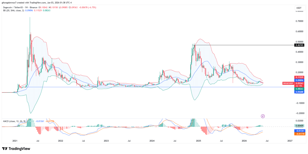Image resolution: width=308 pixels, height=154 pixels.
Task: Click the 0.50000 price axis label
Action: (x=299, y=42)
